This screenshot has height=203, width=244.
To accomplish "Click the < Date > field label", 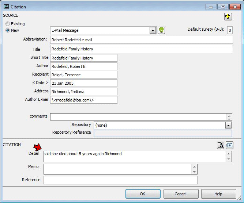I will [40, 83].
